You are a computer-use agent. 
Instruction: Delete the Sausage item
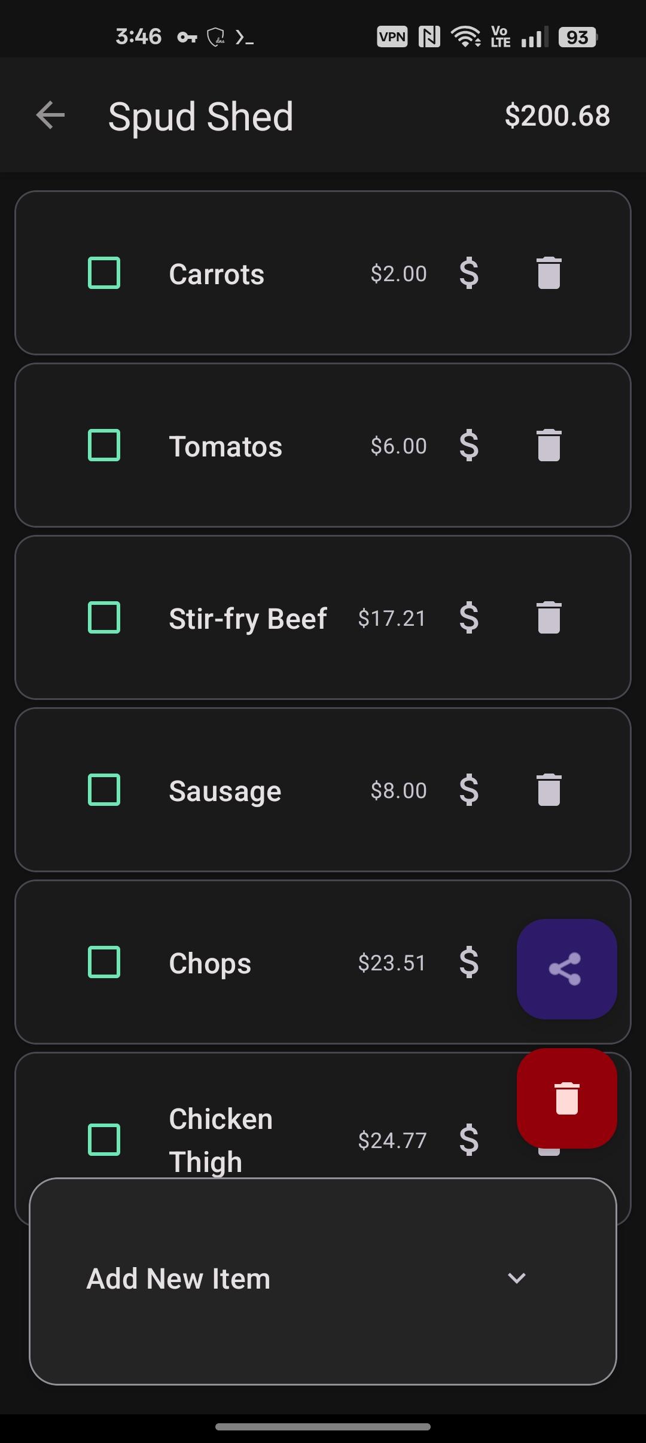pyautogui.click(x=549, y=790)
